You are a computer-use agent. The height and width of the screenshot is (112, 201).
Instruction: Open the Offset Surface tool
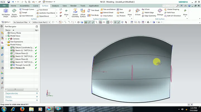tap(83, 13)
